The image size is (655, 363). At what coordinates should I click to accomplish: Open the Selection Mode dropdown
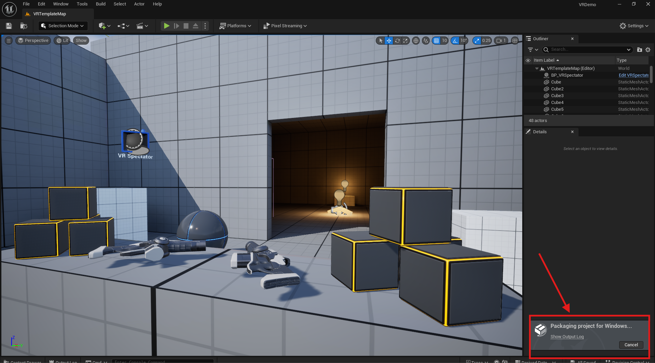pyautogui.click(x=63, y=26)
